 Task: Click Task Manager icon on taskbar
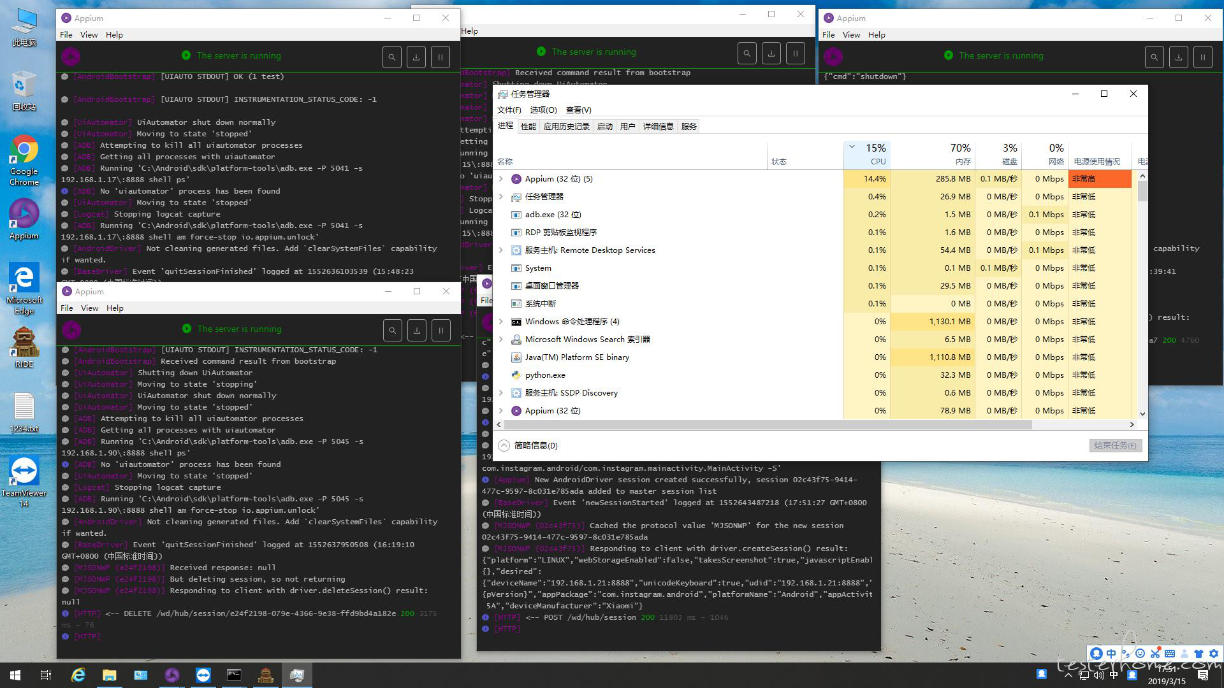pyautogui.click(x=297, y=675)
